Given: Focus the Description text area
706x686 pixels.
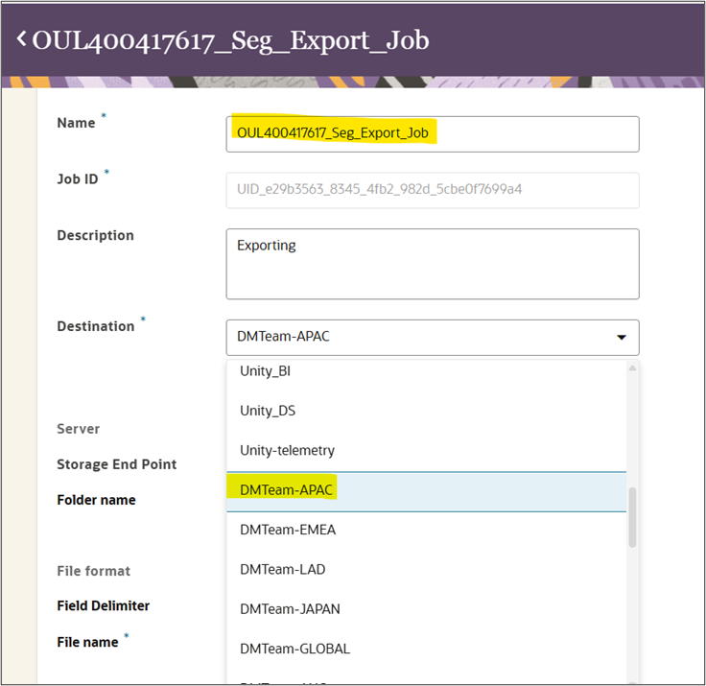Looking at the screenshot, I should (432, 263).
